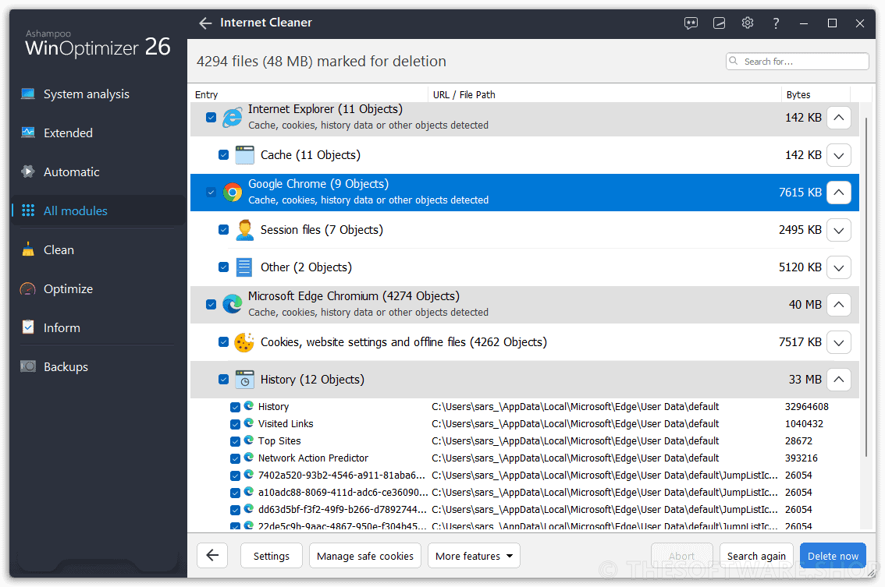Sort by URL / File Path column header
885x587 pixels.
pos(605,94)
